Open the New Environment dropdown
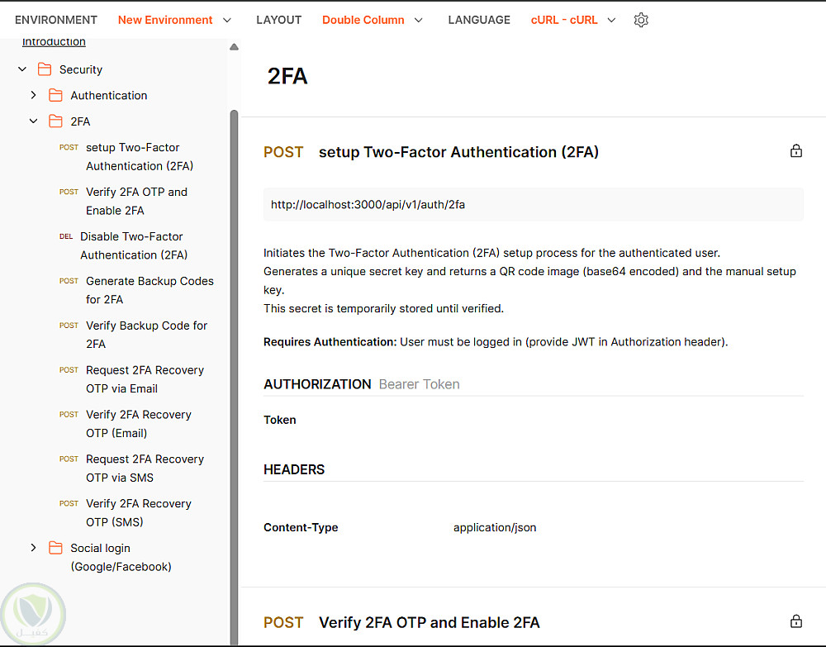826x647 pixels. coord(174,20)
